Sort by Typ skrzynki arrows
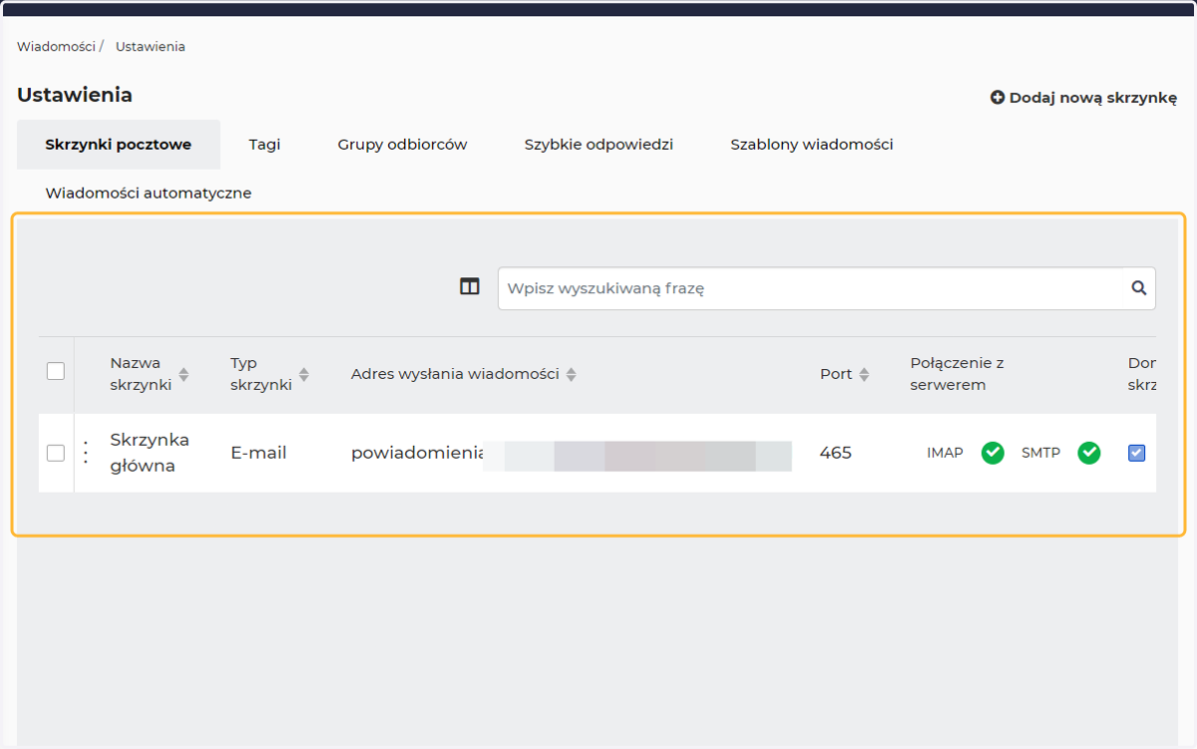 click(304, 375)
